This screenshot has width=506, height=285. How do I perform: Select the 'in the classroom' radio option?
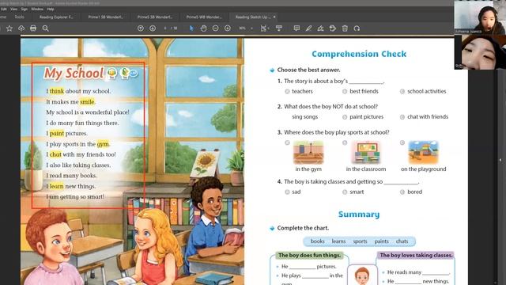pyautogui.click(x=345, y=142)
